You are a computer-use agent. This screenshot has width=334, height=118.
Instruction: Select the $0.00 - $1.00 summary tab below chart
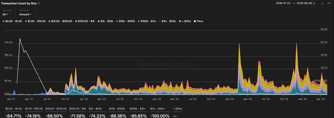(14, 109)
